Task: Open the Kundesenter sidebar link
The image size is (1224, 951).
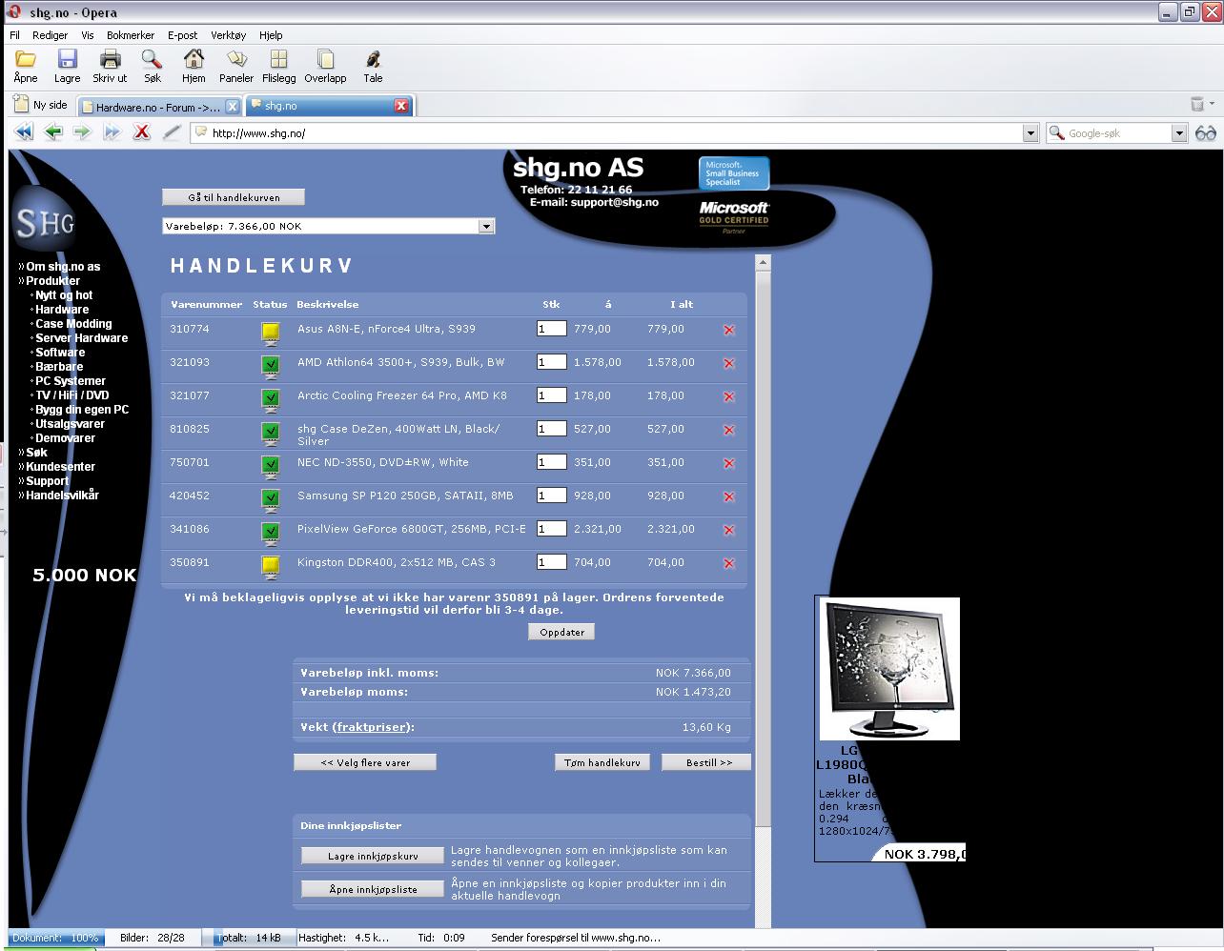Action: pos(60,467)
